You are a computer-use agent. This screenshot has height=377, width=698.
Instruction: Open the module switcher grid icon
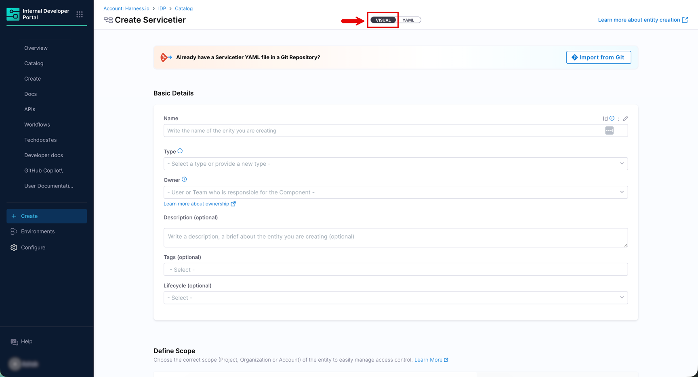coord(80,15)
